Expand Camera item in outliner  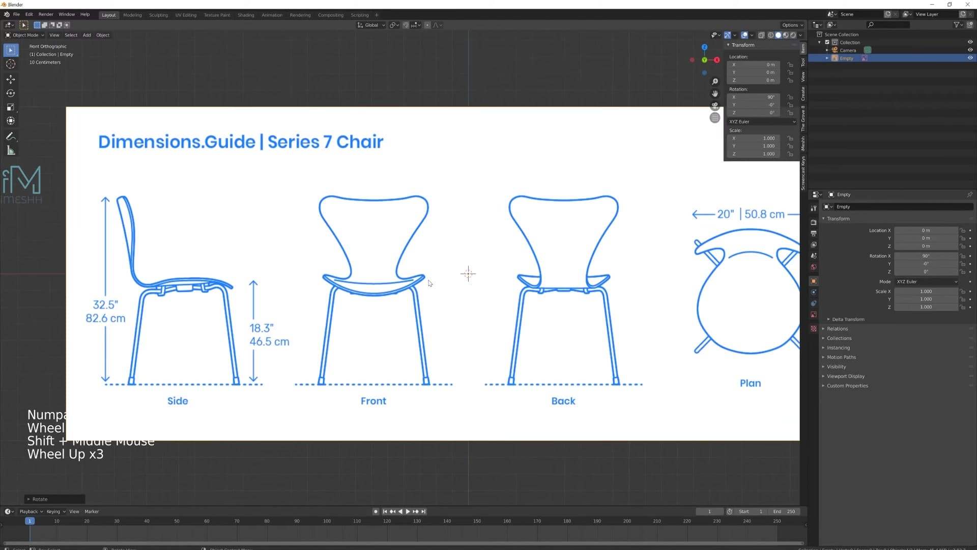point(827,50)
